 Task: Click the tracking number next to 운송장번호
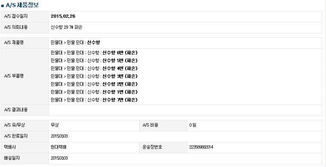[x=201, y=147]
